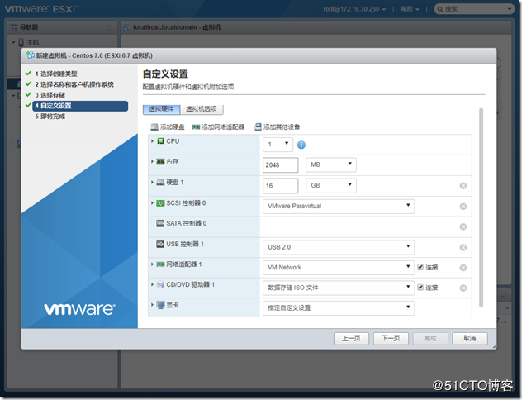Click the video card (显卡) monitor icon
Image resolution: width=522 pixels, height=400 pixels.
point(160,305)
